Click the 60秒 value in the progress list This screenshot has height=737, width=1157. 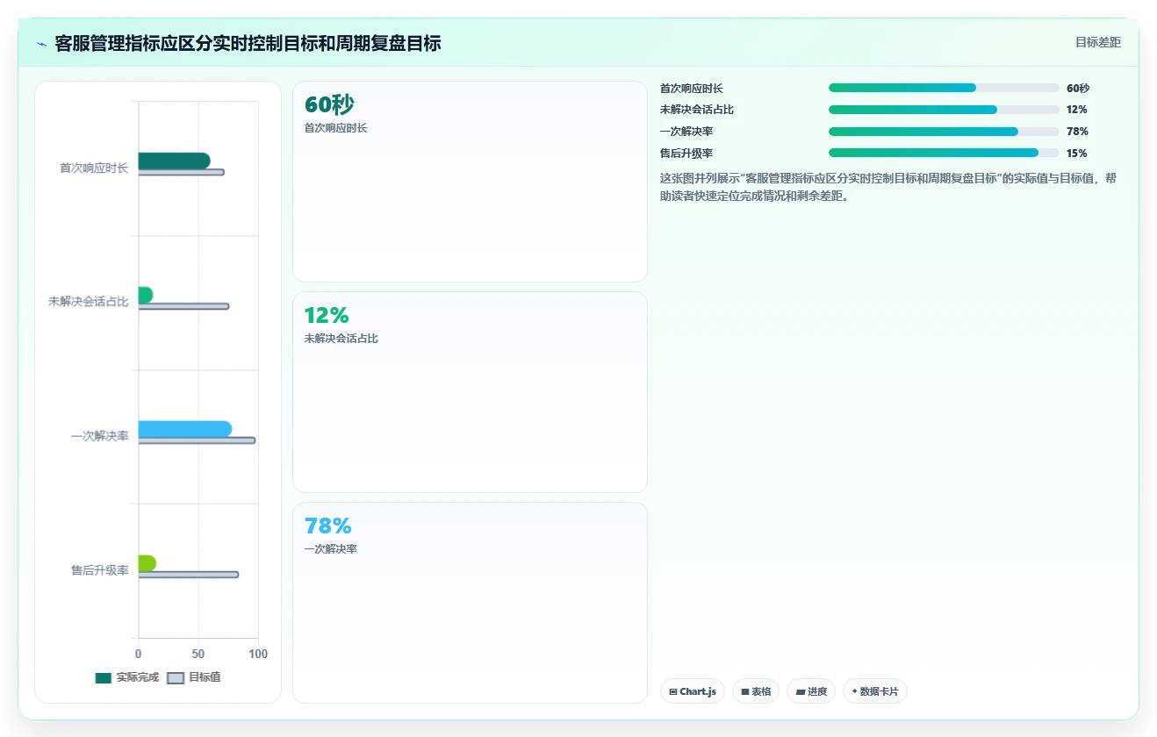(1078, 89)
